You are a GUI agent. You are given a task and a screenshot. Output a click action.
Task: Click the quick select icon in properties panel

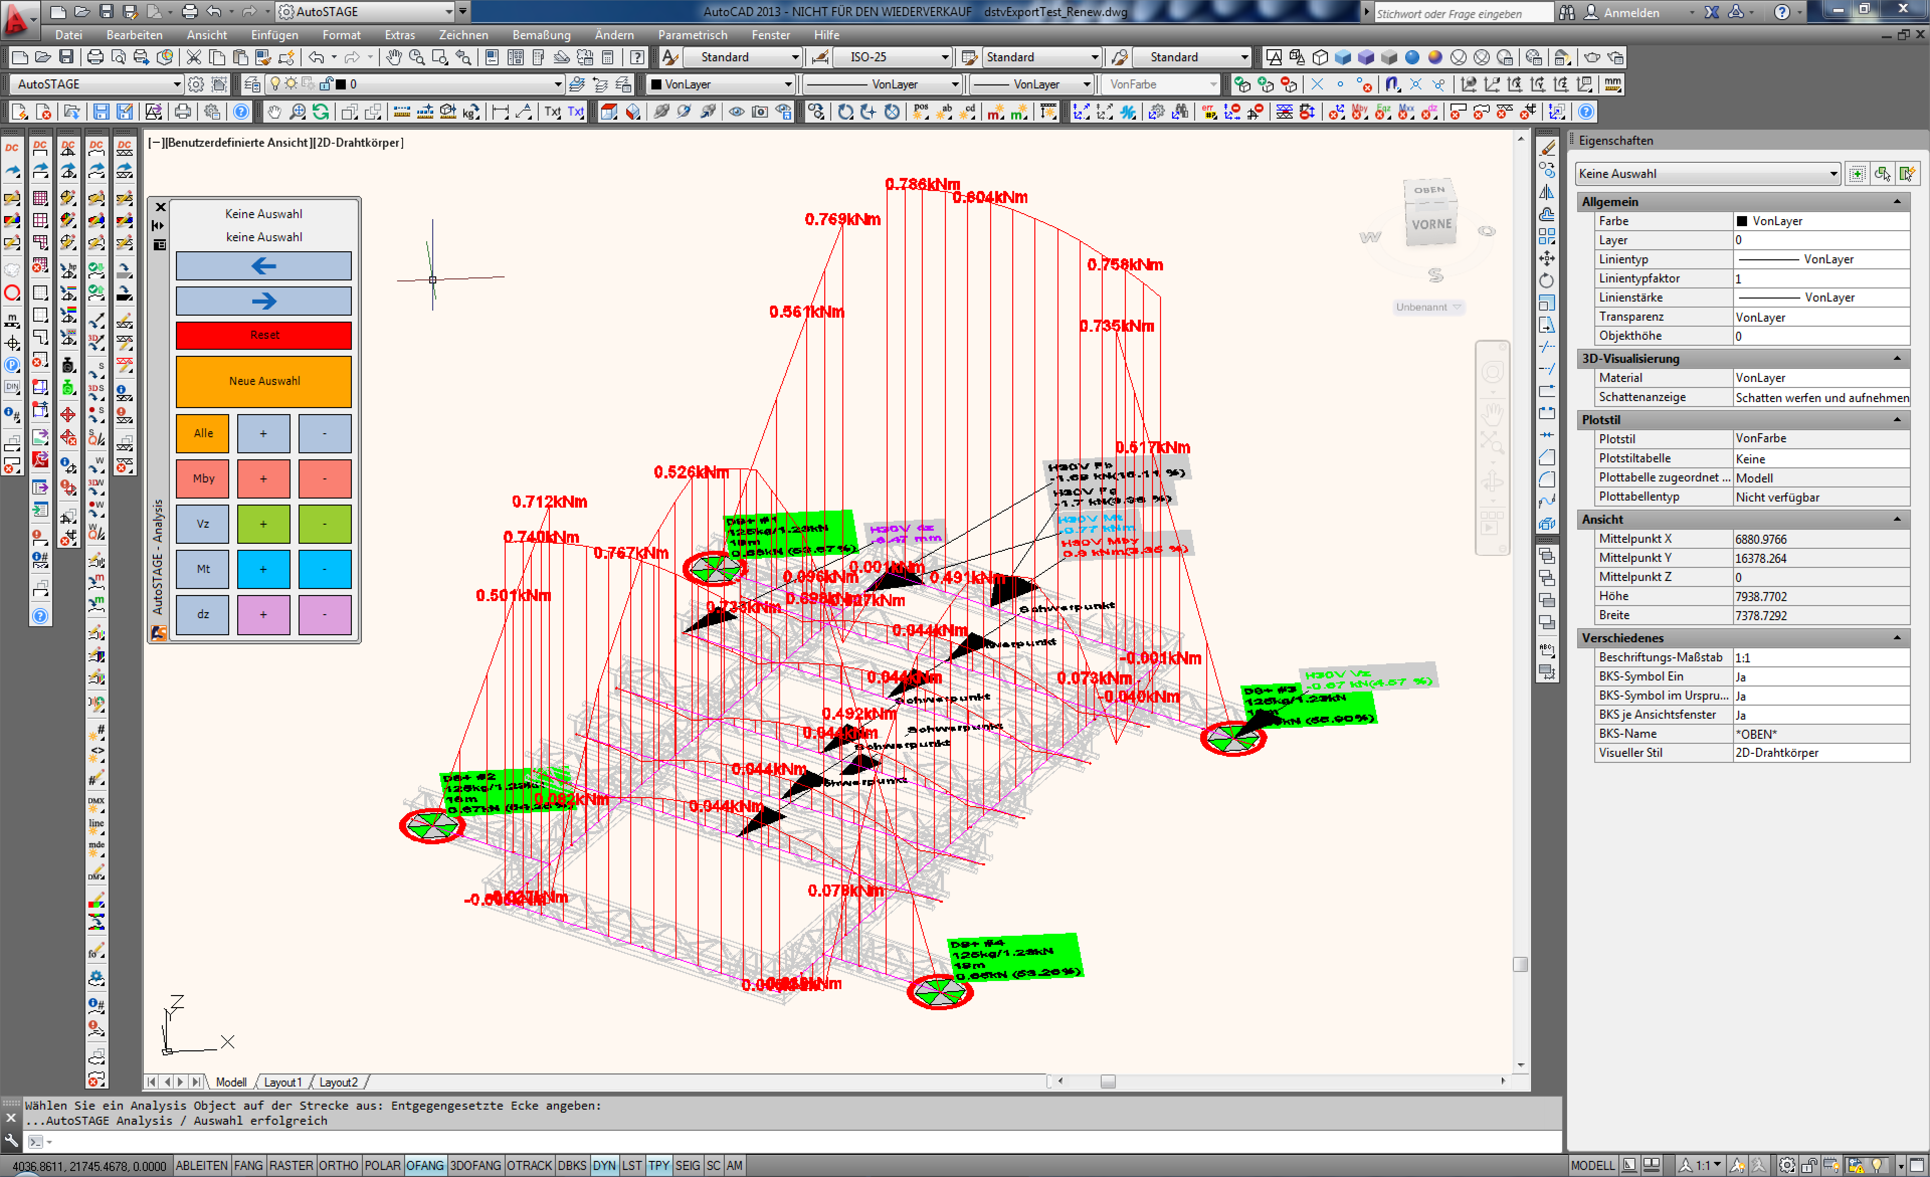point(1907,174)
